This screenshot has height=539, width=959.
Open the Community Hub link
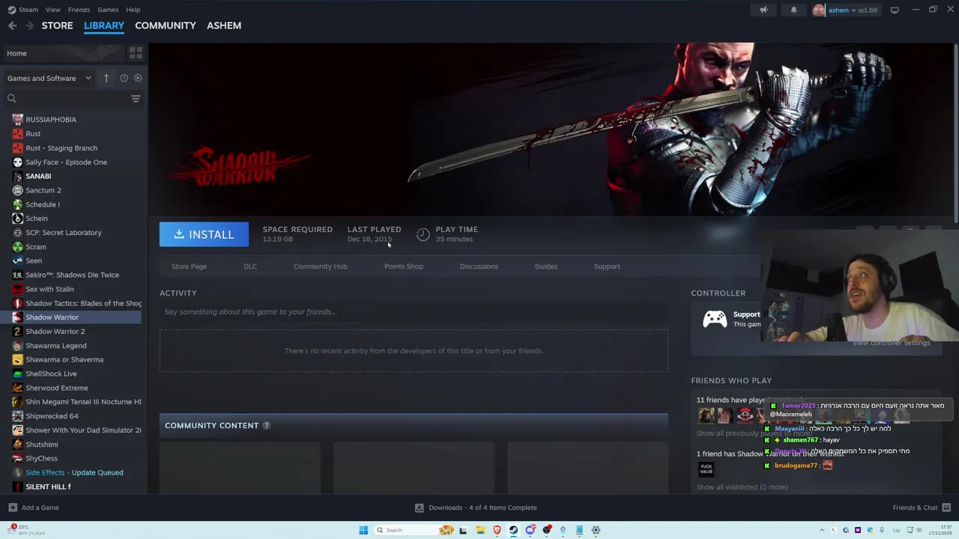[320, 267]
